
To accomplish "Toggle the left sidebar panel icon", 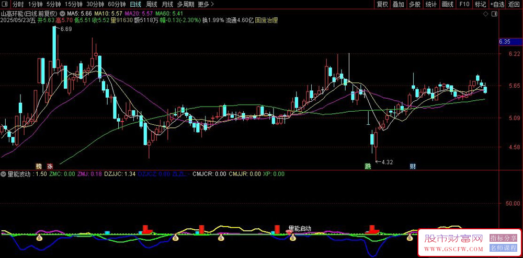I will pyautogui.click(x=5, y=4).
